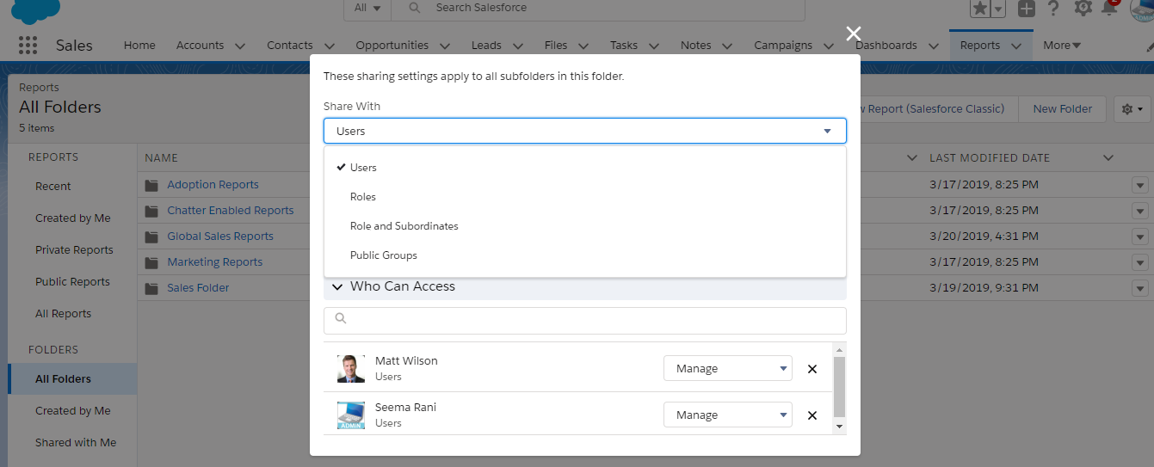The image size is (1154, 467).
Task: Open the list settings gear button
Action: click(1132, 109)
